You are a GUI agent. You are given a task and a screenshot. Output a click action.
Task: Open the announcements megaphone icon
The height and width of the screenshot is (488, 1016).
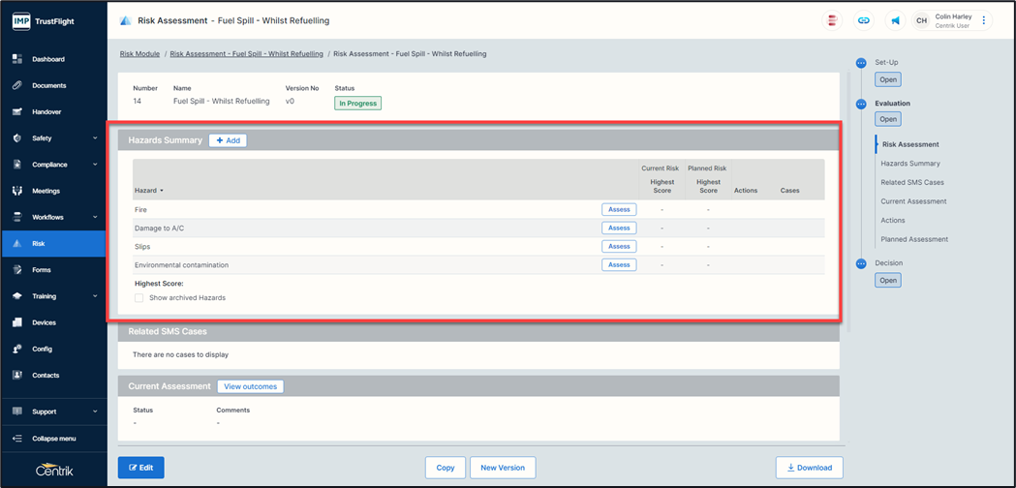895,20
